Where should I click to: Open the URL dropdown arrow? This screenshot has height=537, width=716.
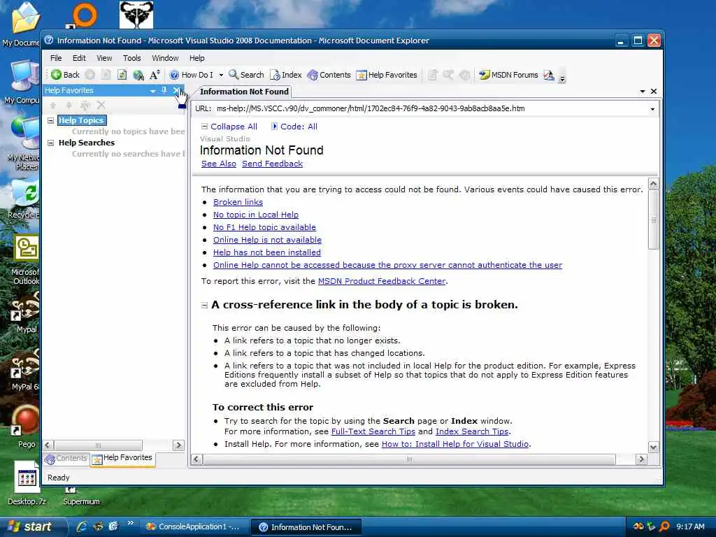652,109
